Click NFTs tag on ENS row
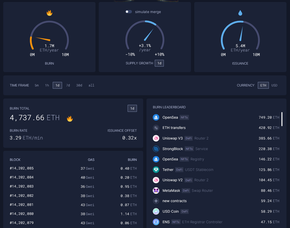The image size is (290, 228). 176,222
